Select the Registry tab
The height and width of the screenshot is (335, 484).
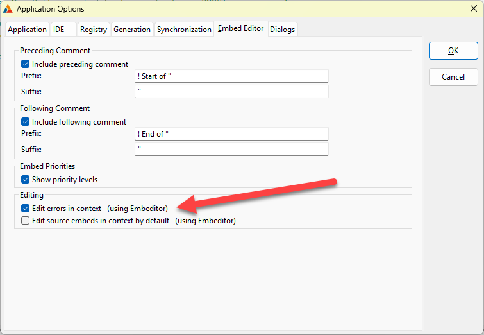coord(94,30)
